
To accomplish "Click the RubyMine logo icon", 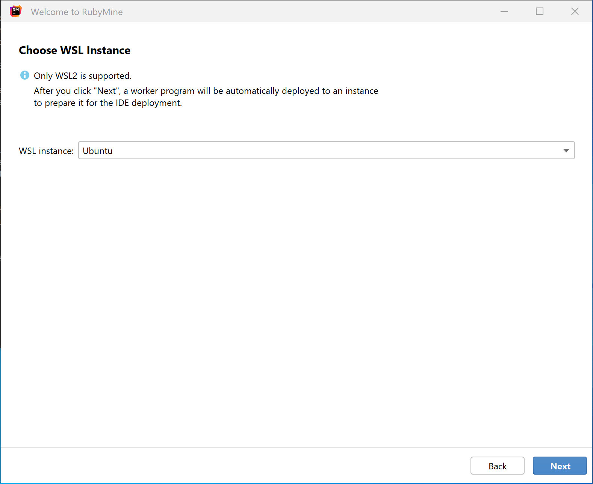I will pyautogui.click(x=15, y=12).
